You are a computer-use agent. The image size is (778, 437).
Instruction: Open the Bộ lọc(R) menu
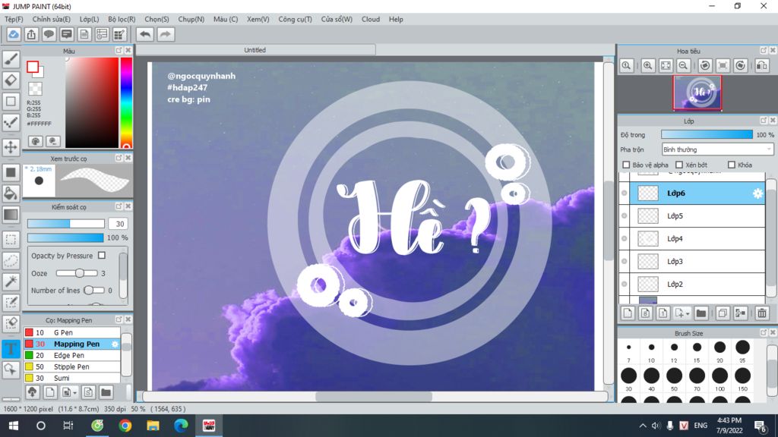point(122,19)
